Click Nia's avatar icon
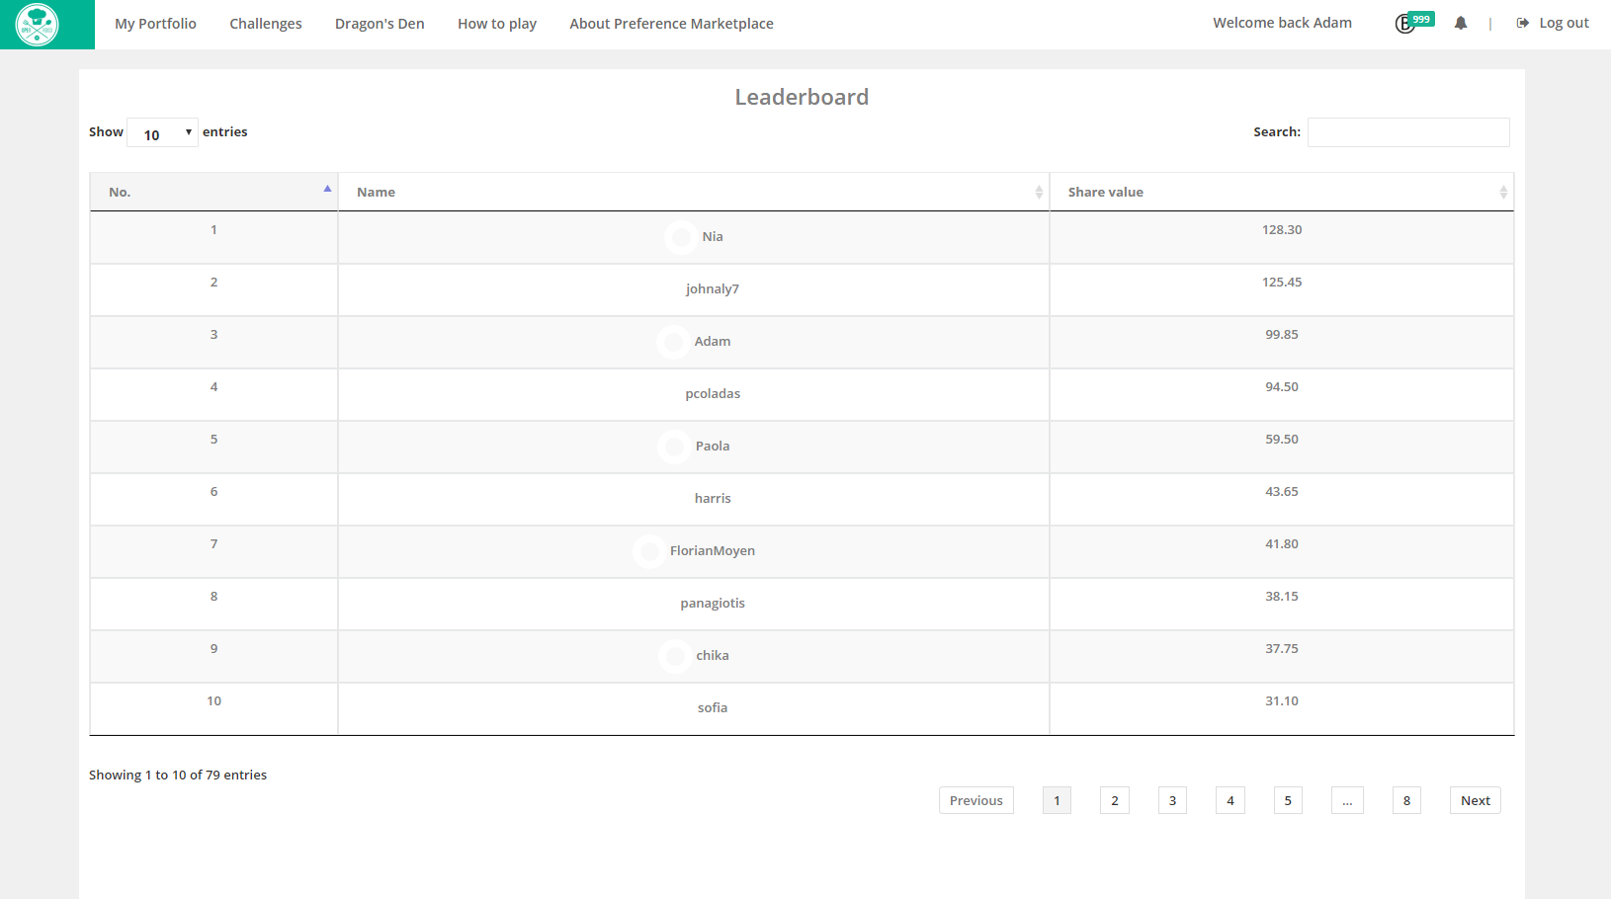 (681, 237)
